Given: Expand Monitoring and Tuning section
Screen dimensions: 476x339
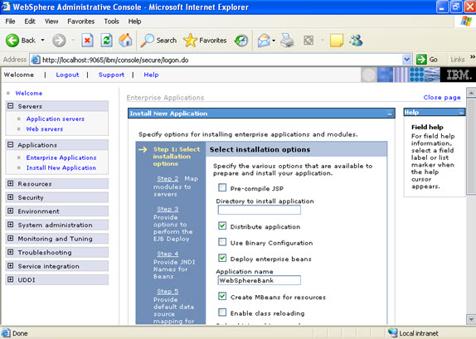Looking at the screenshot, I should [10, 238].
